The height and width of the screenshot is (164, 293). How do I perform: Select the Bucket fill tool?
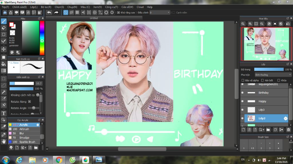click(x=3, y=64)
